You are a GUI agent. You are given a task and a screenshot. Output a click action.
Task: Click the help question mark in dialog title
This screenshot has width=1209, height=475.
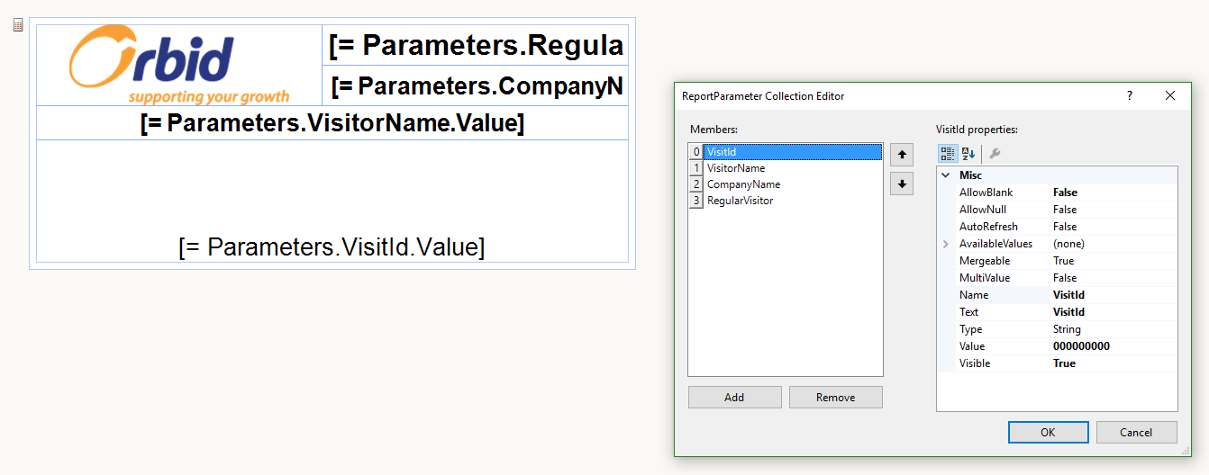pyautogui.click(x=1130, y=95)
